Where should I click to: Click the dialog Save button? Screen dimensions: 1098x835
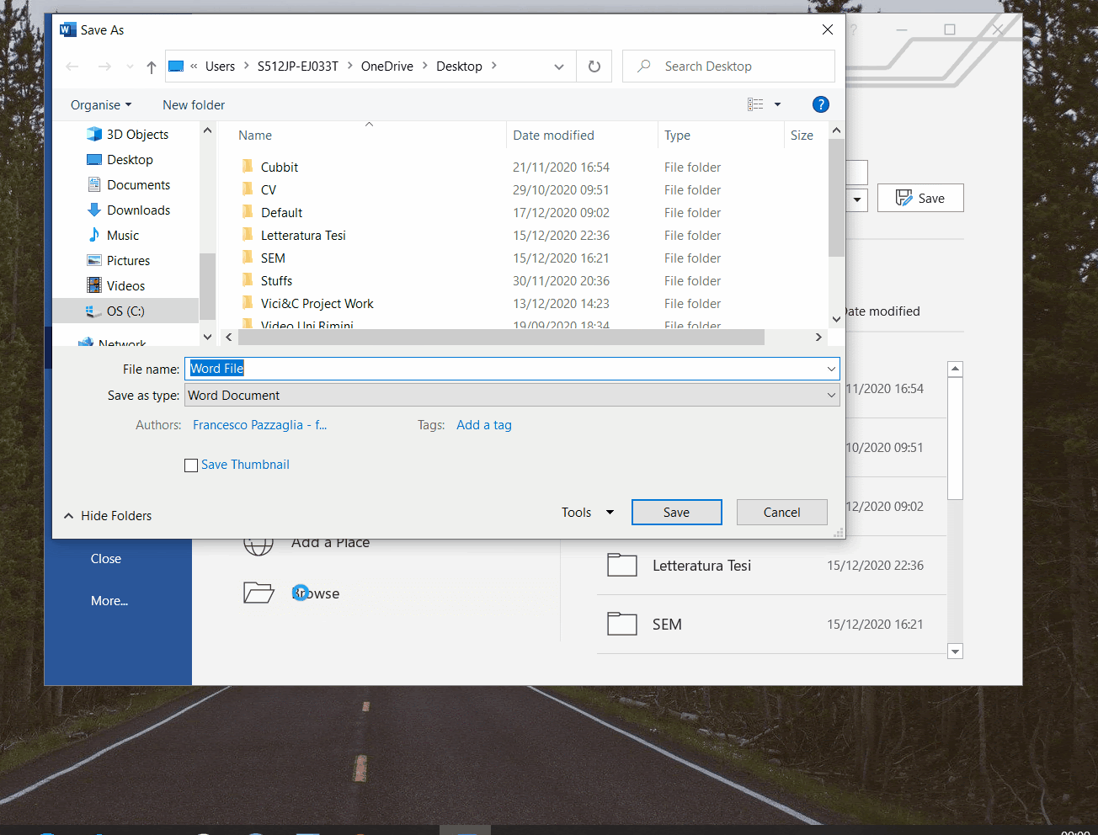[x=676, y=513]
